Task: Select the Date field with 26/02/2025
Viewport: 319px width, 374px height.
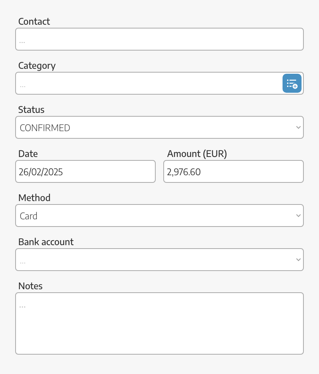Action: 85,171
